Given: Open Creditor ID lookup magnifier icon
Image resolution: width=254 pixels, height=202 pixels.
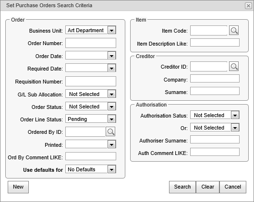Looking at the screenshot, I should point(234,66).
